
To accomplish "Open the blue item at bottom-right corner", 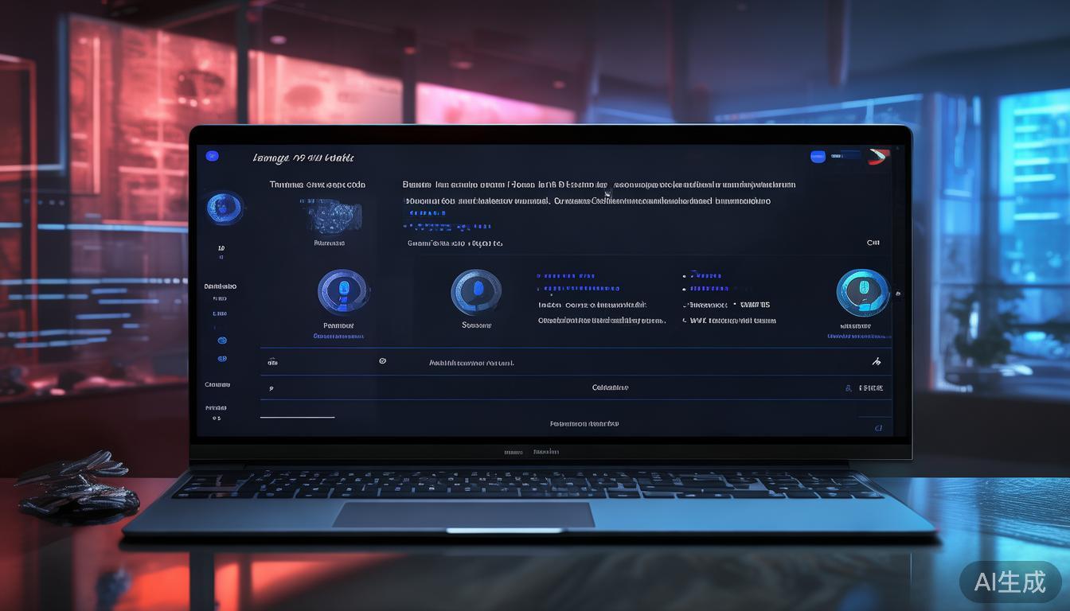I will point(878,428).
